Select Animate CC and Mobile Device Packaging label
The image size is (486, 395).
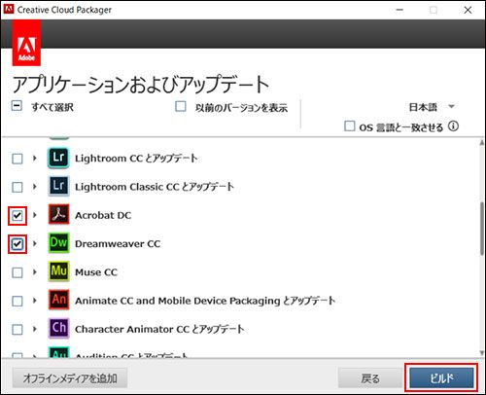point(205,301)
